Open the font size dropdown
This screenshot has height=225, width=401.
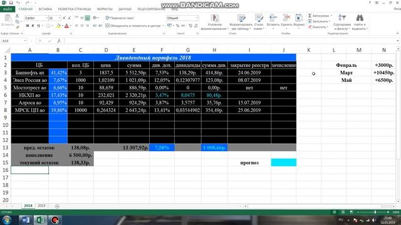click(x=60, y=18)
